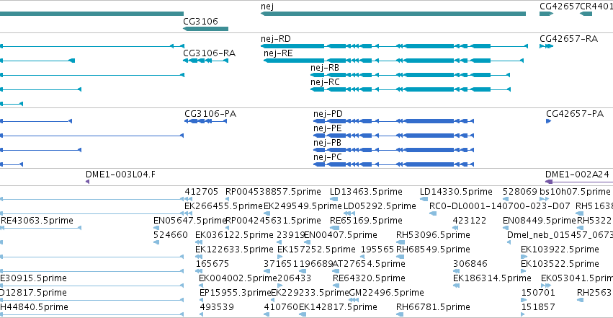Click the CG42657 gene label
This screenshot has height=318, width=613.
(x=560, y=6)
